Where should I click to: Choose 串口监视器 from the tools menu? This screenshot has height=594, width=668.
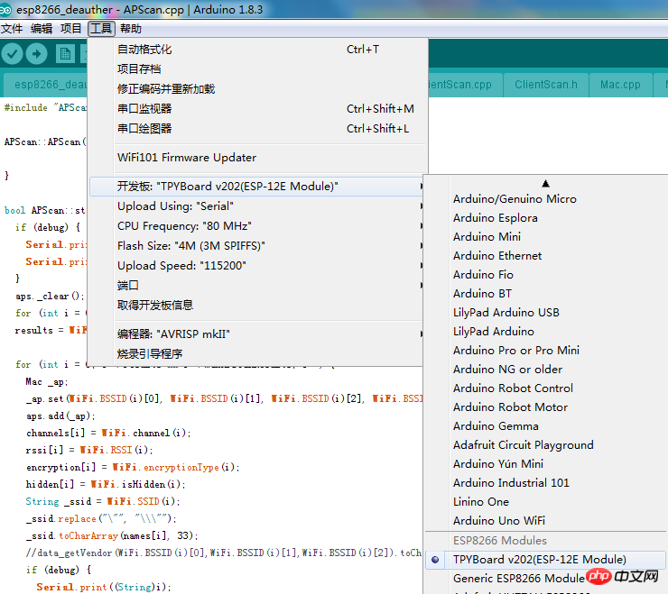click(144, 109)
